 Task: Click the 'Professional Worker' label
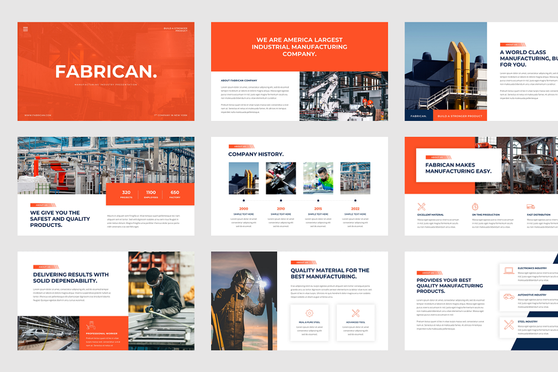pyautogui.click(x=101, y=333)
